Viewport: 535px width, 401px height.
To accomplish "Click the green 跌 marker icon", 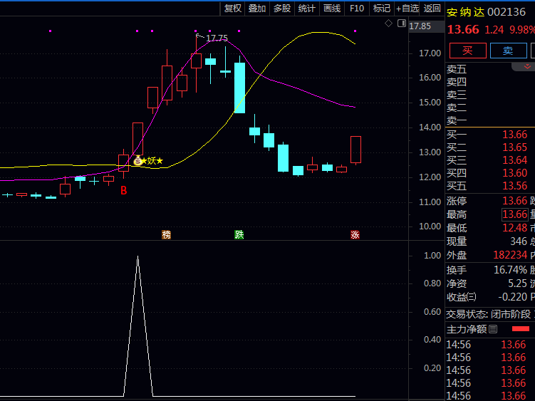I will [x=239, y=234].
